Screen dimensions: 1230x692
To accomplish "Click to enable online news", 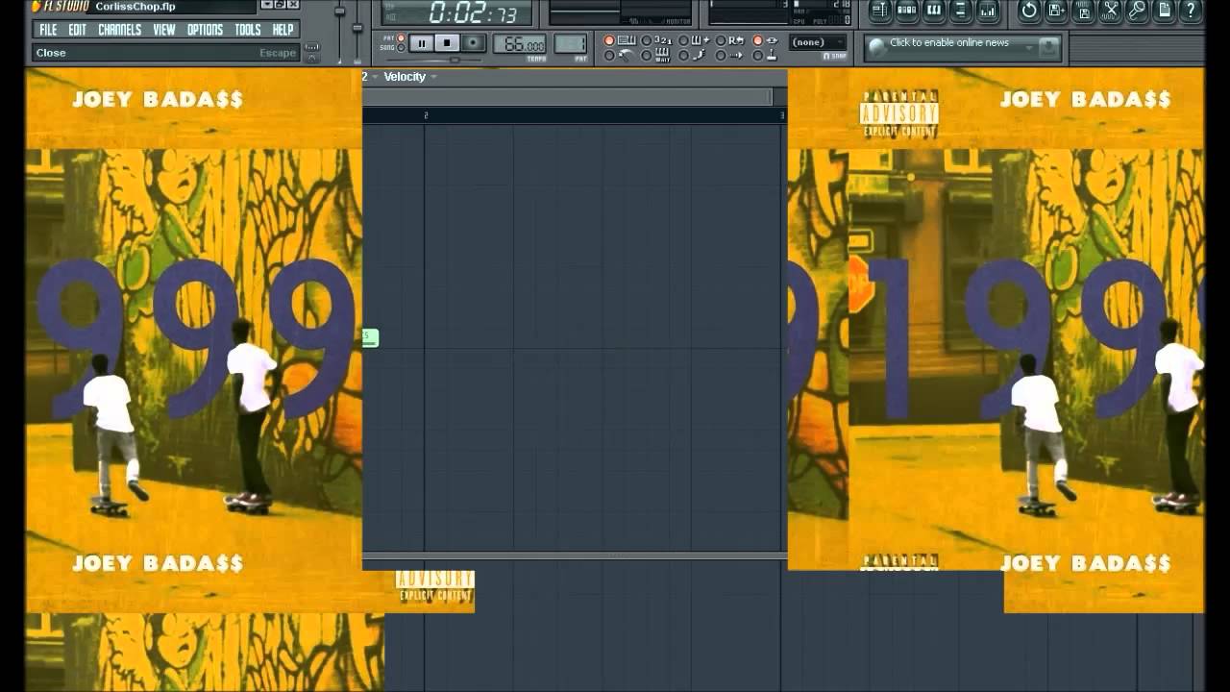I will click(x=949, y=42).
